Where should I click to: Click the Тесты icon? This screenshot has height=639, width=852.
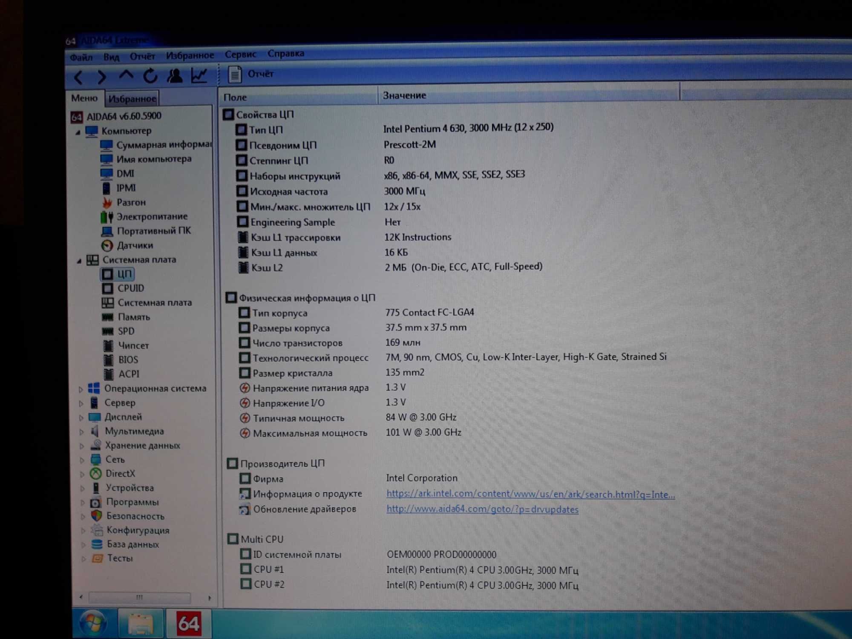pos(98,558)
